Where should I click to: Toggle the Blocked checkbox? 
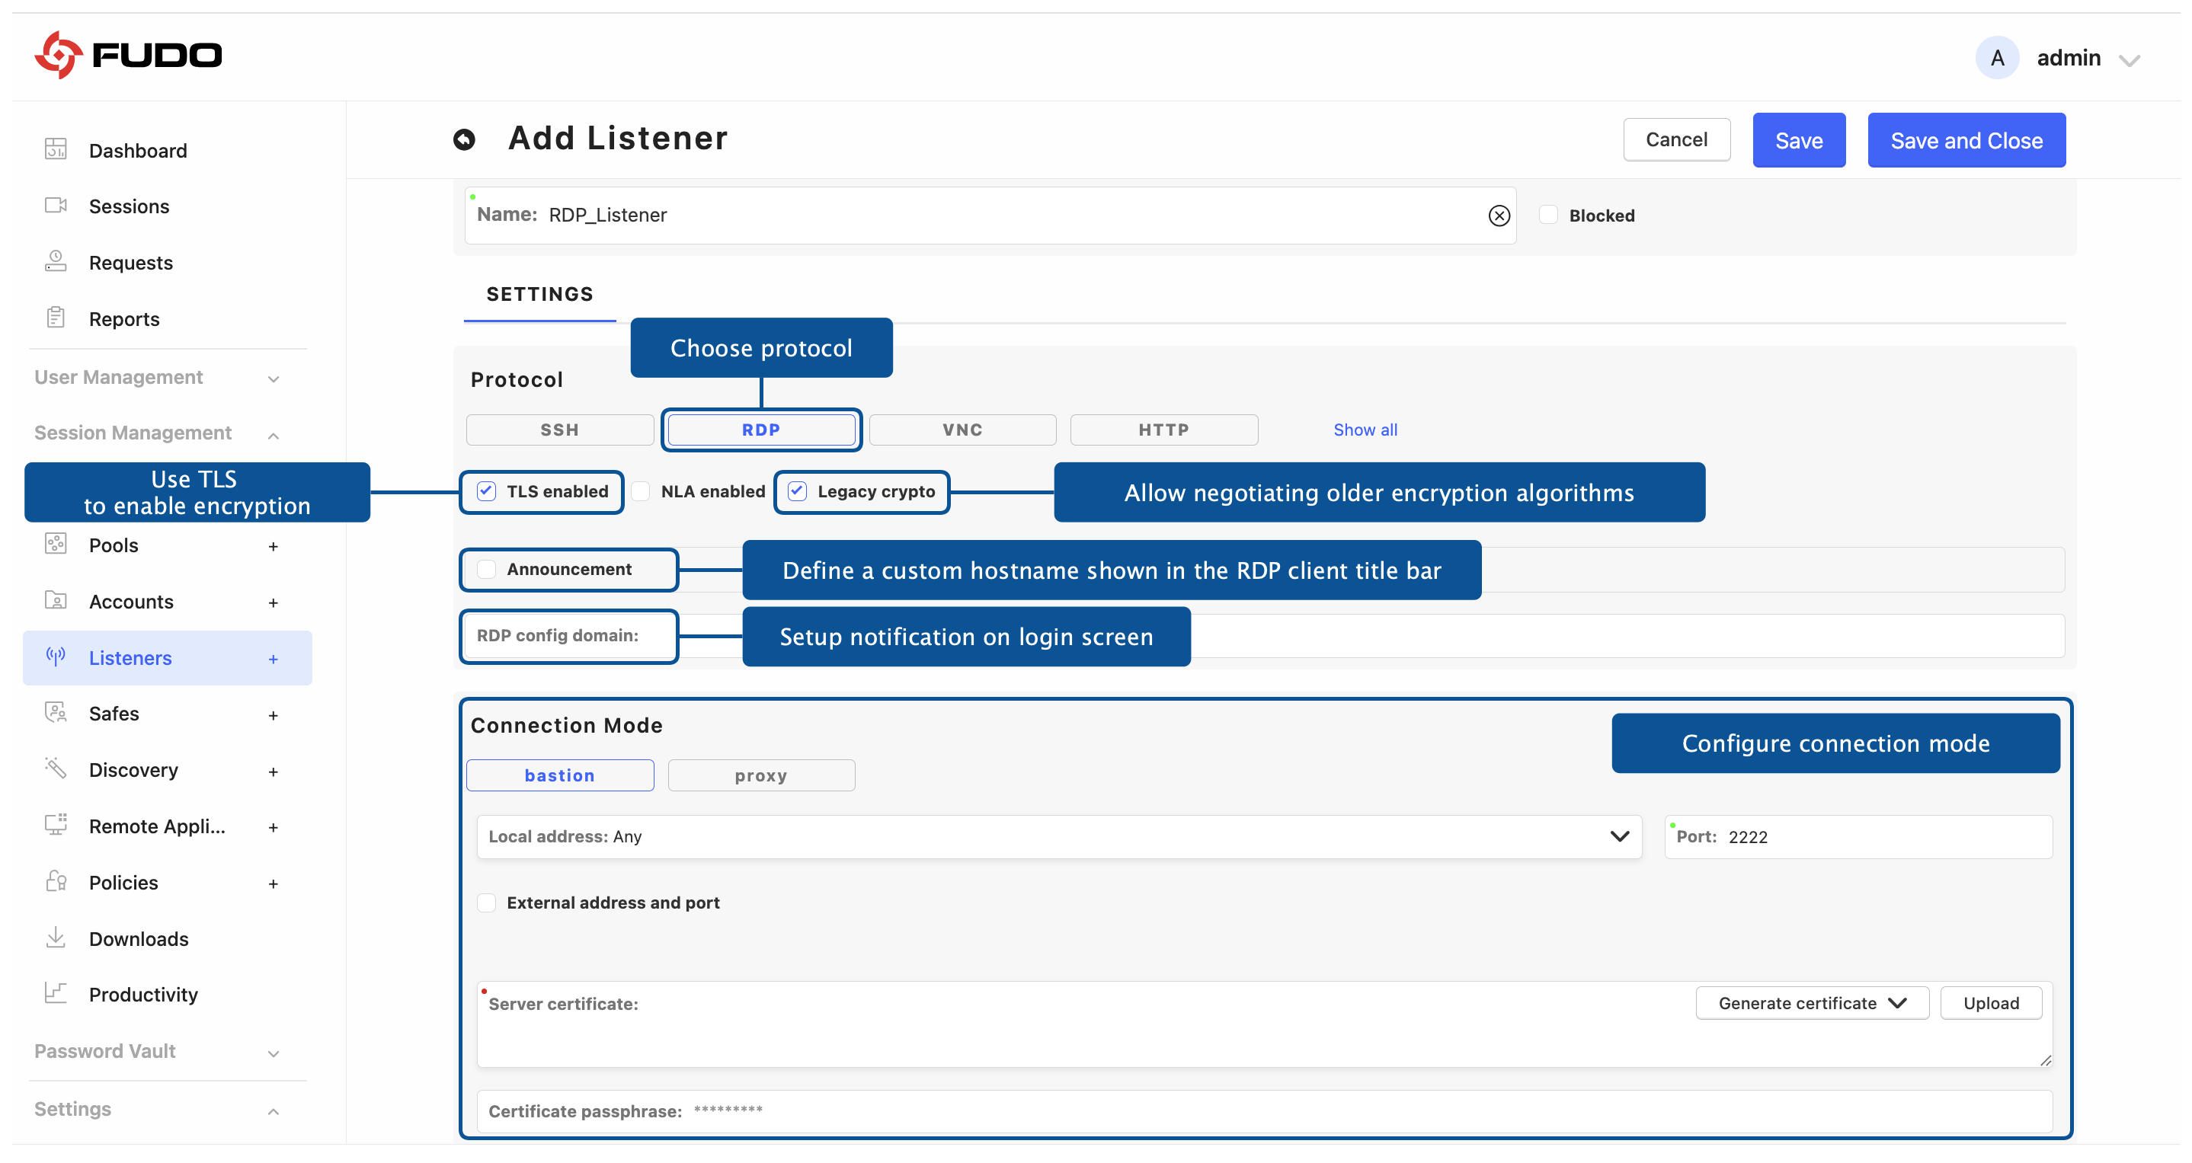coord(1549,216)
